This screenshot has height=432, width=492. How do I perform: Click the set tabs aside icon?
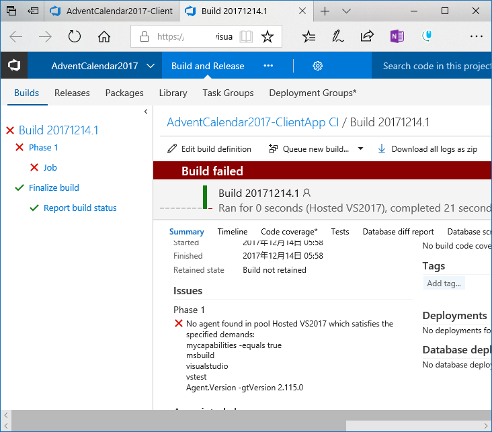pos(33,11)
